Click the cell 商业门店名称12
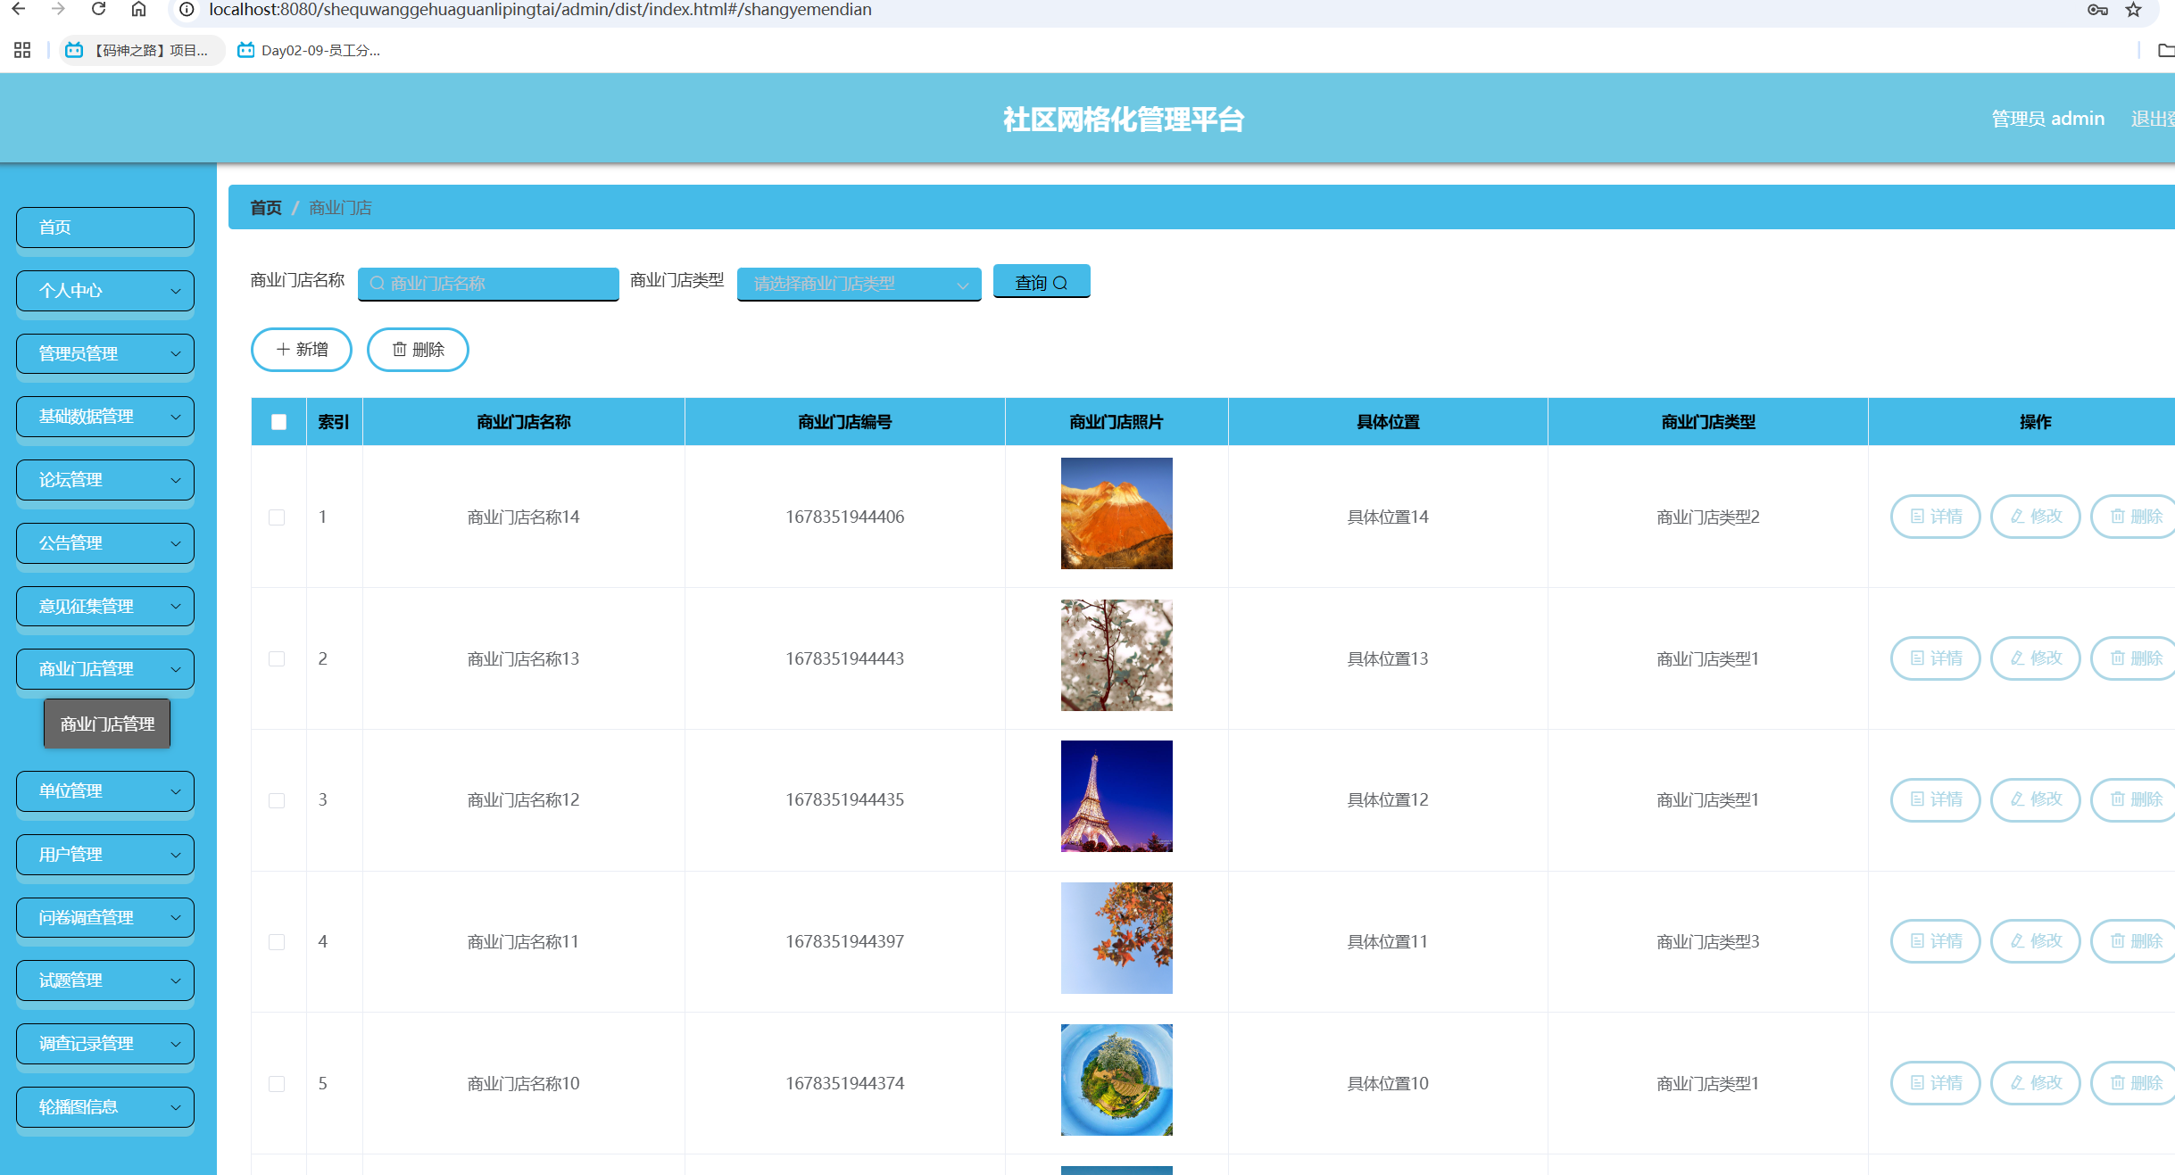 [x=524, y=799]
